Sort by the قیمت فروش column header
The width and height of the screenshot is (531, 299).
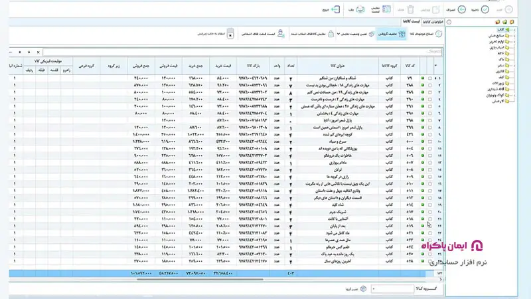(x=169, y=66)
